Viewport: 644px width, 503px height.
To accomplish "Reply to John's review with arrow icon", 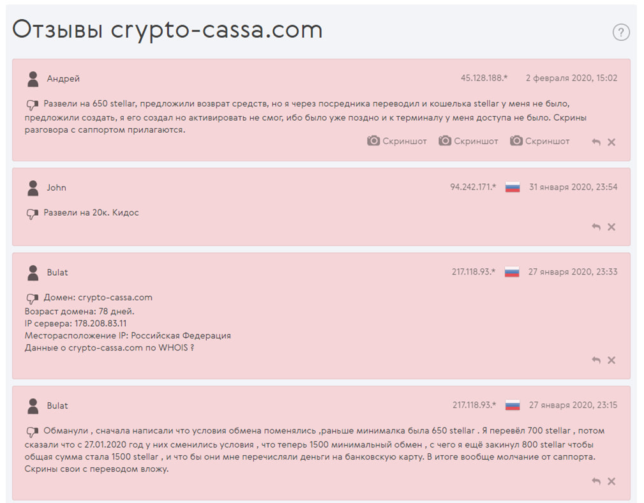I will tap(596, 227).
